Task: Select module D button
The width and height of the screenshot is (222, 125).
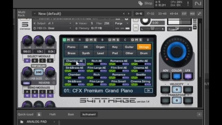Action: point(50,61)
